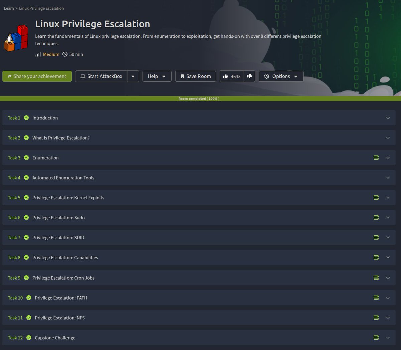The width and height of the screenshot is (401, 350).
Task: Click the 50 min duration text
Action: [76, 54]
